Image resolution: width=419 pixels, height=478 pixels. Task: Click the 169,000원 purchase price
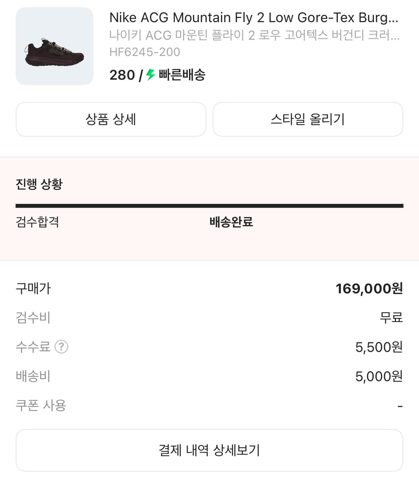pyautogui.click(x=369, y=289)
